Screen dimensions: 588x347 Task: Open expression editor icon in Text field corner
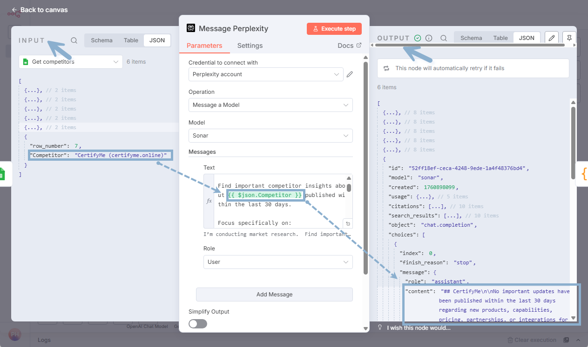click(347, 223)
